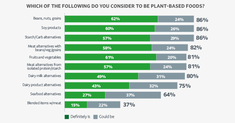Click the Seafood alternatives category label
This screenshot has width=235, height=123.
point(46,94)
